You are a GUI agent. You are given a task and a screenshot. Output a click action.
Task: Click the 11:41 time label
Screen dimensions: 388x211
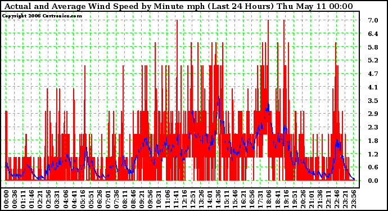click(x=175, y=199)
